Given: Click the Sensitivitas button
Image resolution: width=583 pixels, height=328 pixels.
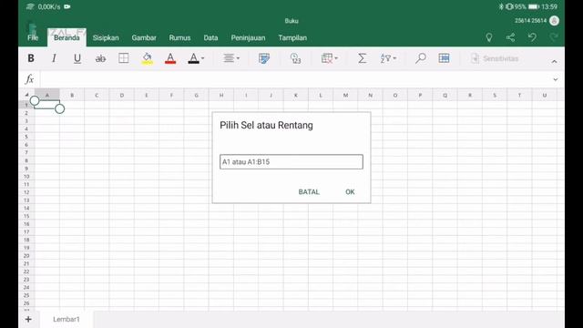Looking at the screenshot, I should point(495,58).
